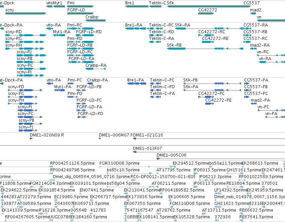Click the DME1-021G16 clone label

(x=148, y=135)
